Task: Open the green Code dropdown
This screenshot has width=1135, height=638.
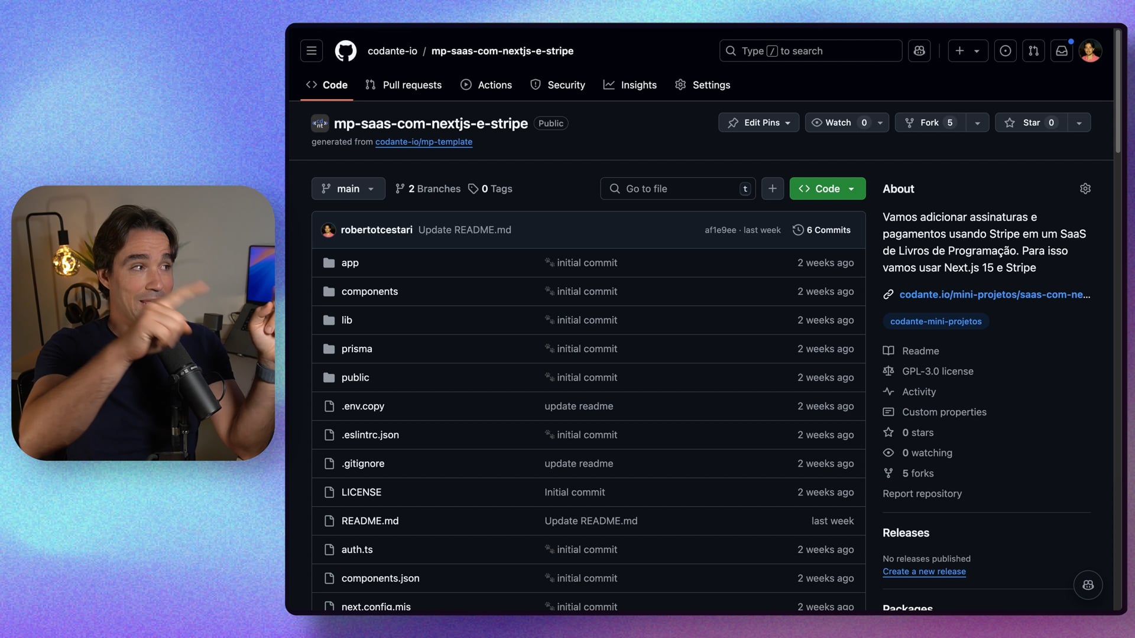Action: tap(827, 188)
